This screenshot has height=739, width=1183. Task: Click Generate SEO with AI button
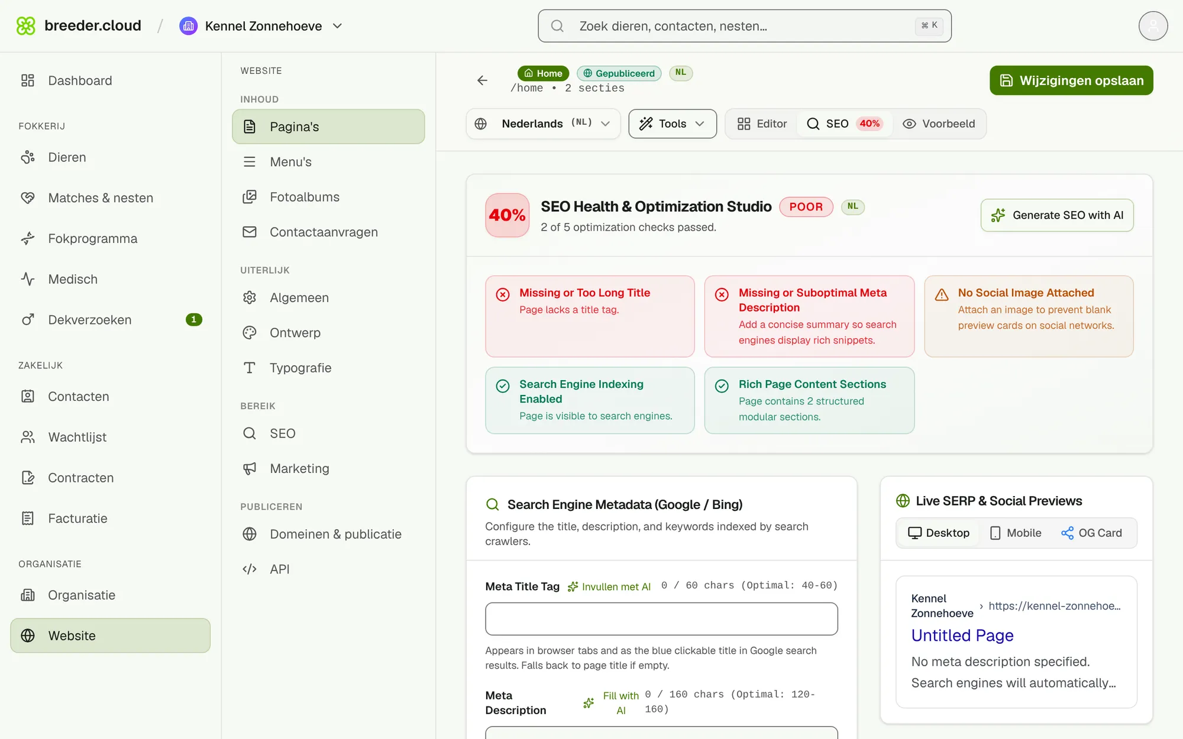point(1057,215)
